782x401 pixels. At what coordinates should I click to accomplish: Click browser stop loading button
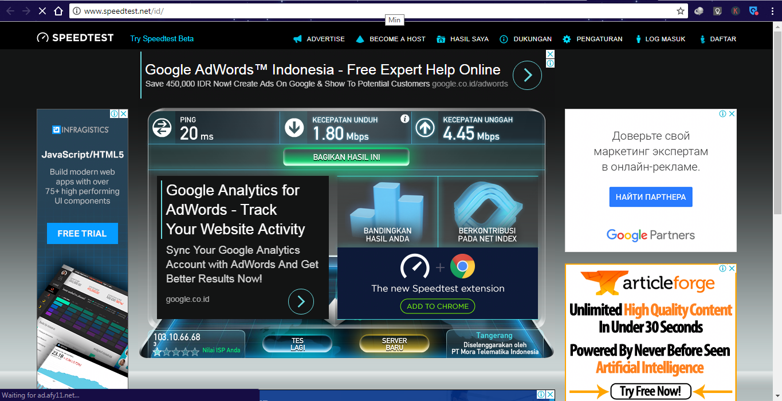(x=42, y=11)
